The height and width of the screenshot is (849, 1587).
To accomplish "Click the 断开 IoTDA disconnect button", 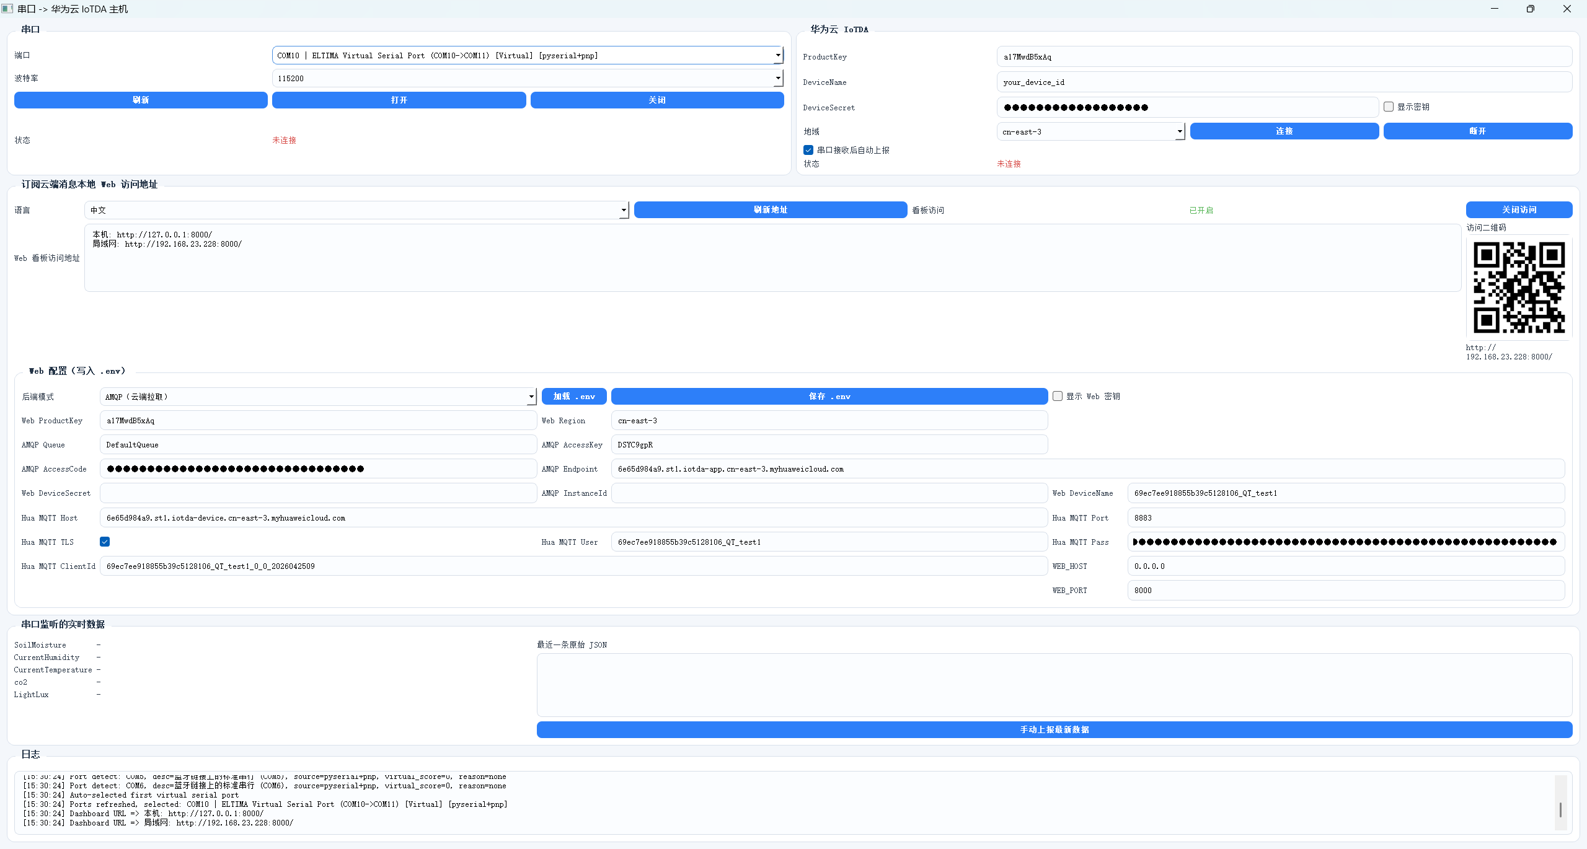I will pyautogui.click(x=1478, y=131).
